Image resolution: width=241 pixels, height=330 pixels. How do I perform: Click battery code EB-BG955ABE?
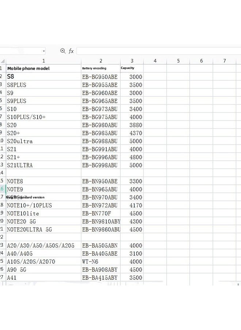coord(101,85)
